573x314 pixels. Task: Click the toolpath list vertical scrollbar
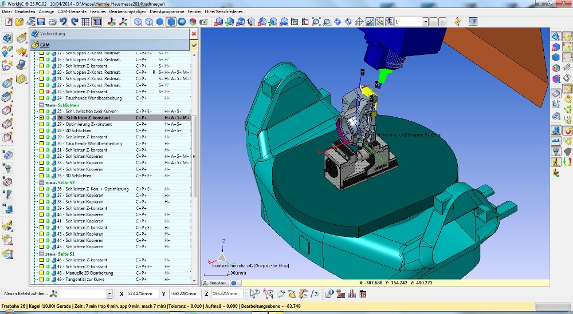click(x=194, y=157)
